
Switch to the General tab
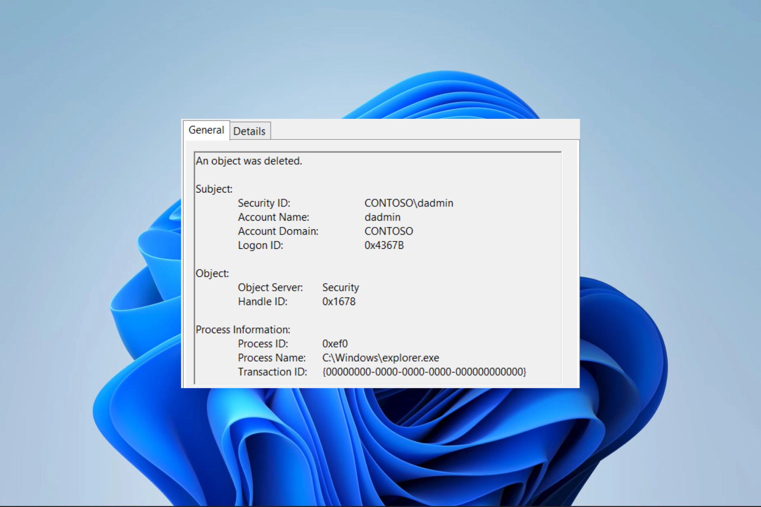point(206,130)
